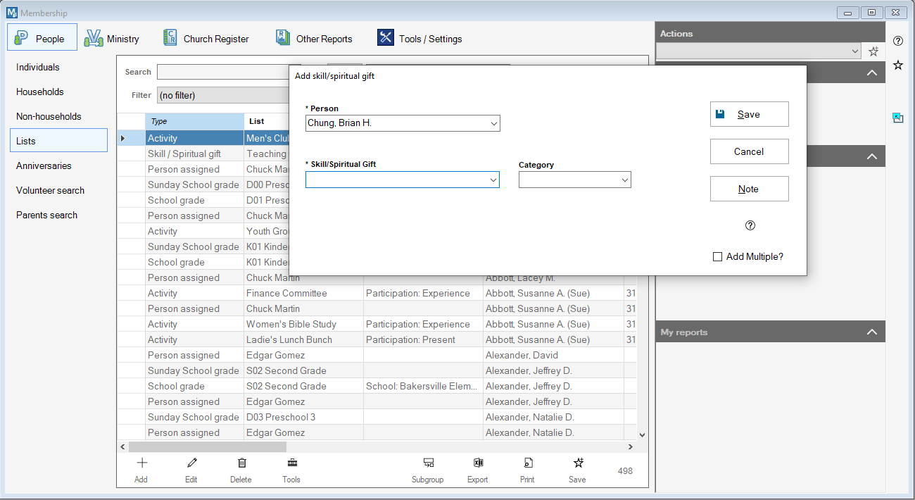Viewport: 915px width, 500px height.
Task: Select Volunteer search in sidebar
Action: click(50, 190)
